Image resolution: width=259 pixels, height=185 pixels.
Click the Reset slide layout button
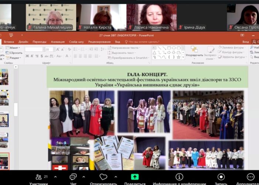coord(15,53)
